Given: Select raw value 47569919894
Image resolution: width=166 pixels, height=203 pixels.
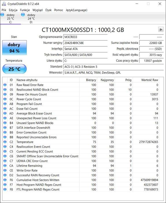Looking at the screenshot, I should [149, 180].
